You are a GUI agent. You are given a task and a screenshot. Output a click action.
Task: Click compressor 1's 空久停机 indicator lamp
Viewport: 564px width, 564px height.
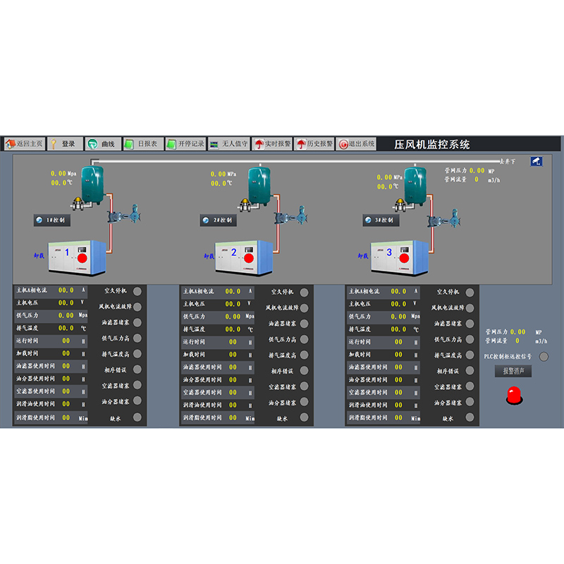click(x=137, y=291)
